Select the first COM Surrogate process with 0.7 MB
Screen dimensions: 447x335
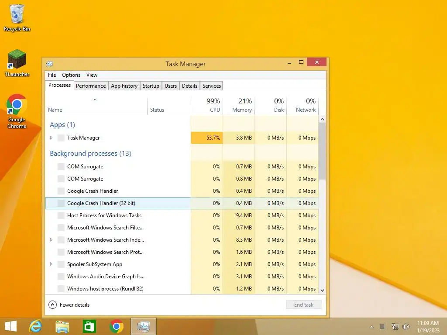[x=182, y=167]
